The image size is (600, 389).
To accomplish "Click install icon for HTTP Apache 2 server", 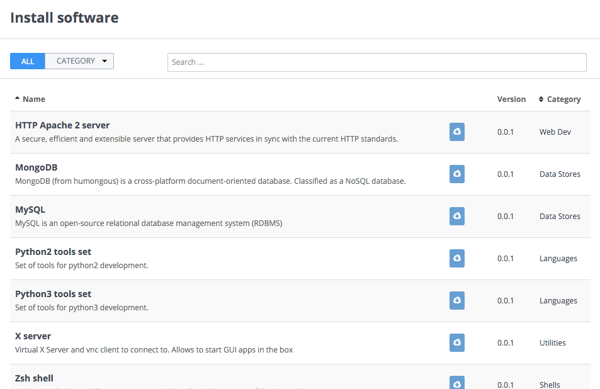I will (457, 132).
